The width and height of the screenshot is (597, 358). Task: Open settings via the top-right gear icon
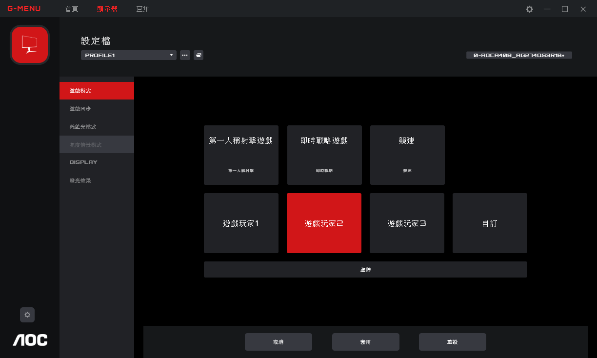[530, 9]
